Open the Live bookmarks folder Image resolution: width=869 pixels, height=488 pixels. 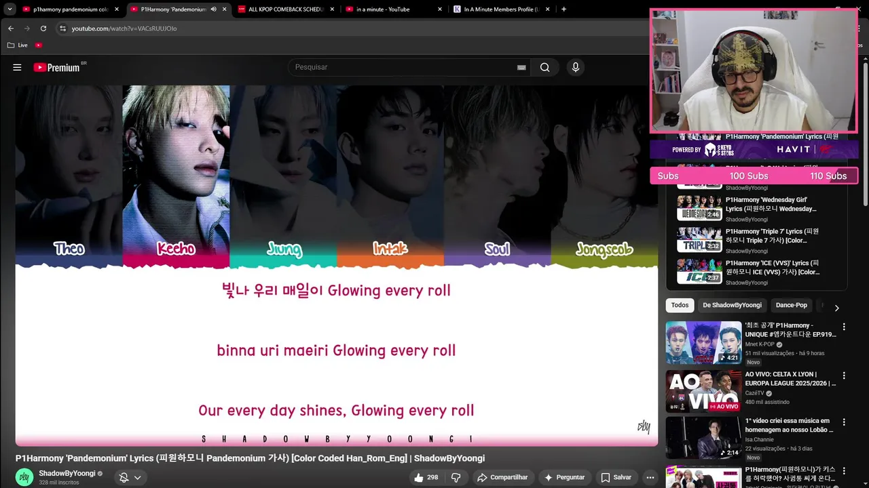point(17,45)
